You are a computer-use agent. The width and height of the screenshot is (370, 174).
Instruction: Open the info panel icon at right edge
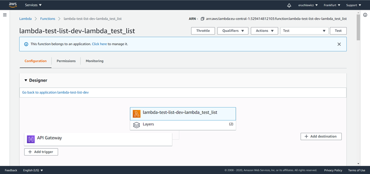coord(365,15)
